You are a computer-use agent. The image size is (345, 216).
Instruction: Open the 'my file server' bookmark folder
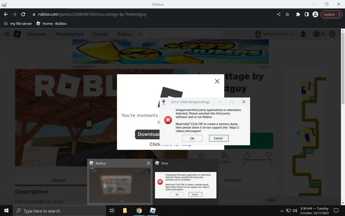pyautogui.click(x=18, y=23)
